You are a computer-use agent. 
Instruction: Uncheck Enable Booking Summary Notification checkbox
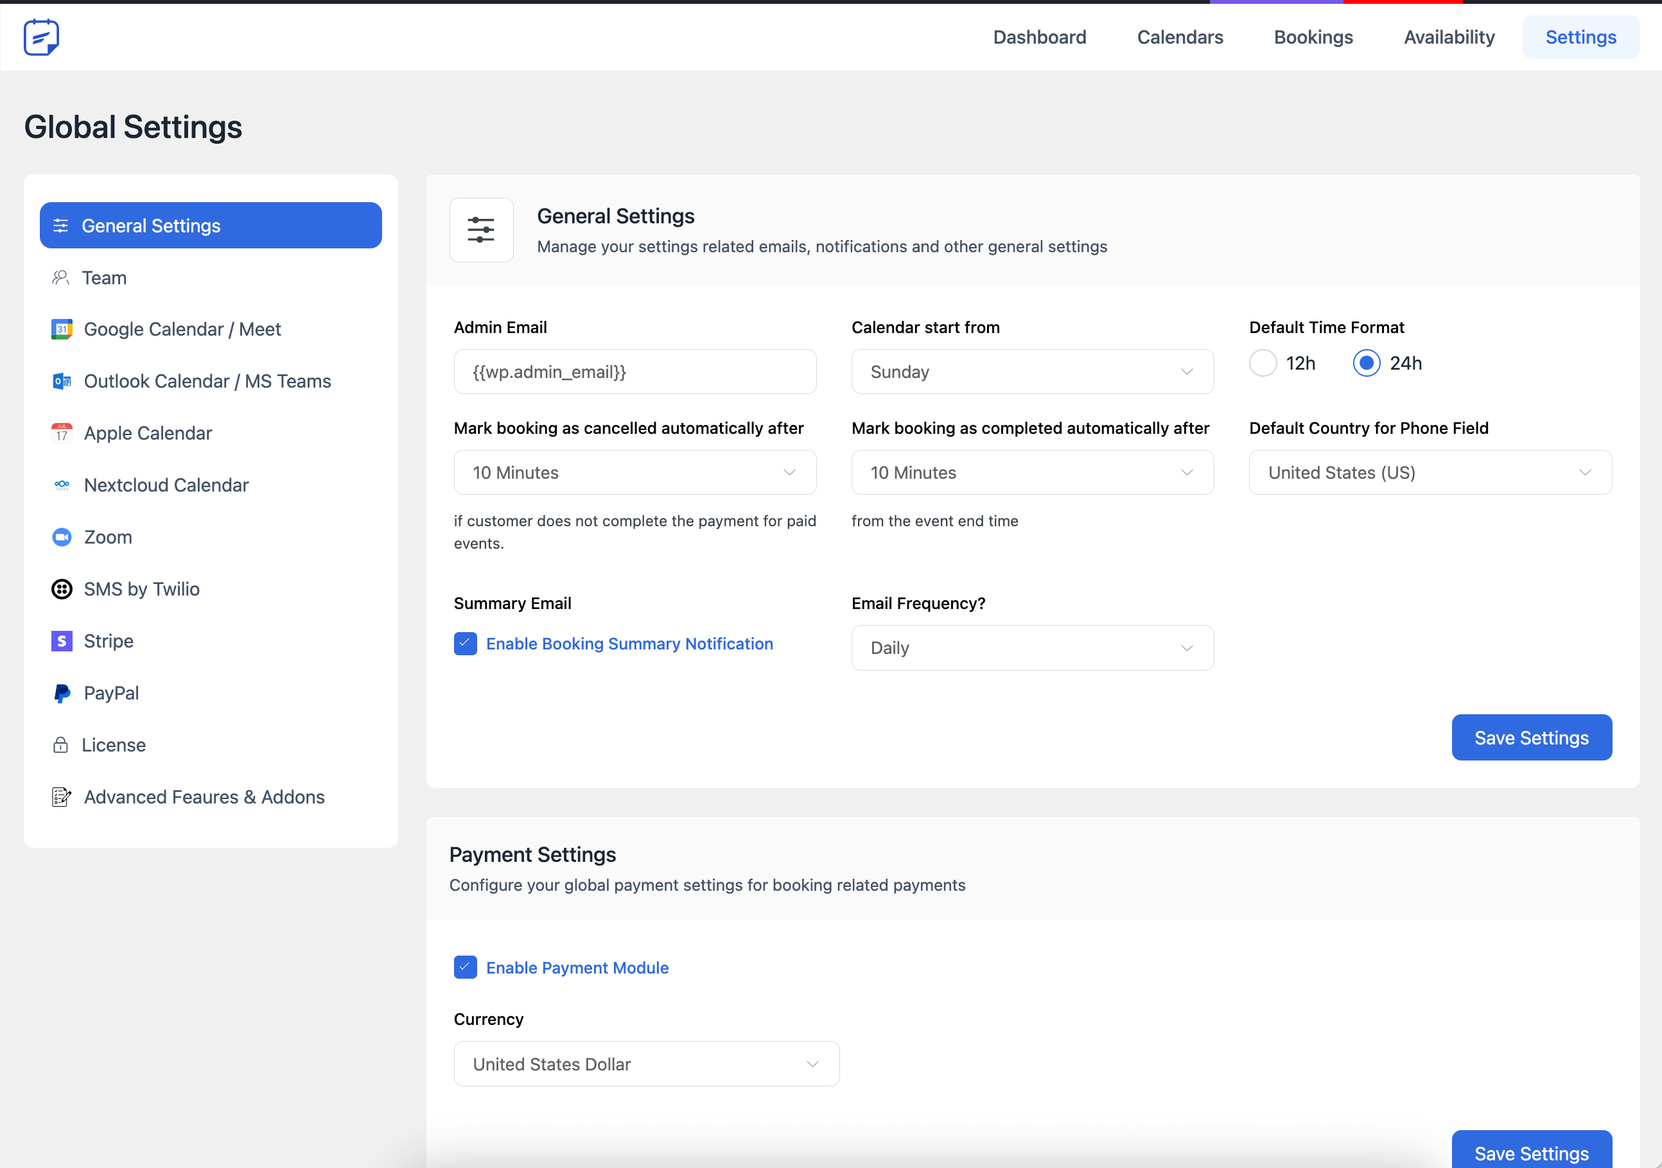466,644
